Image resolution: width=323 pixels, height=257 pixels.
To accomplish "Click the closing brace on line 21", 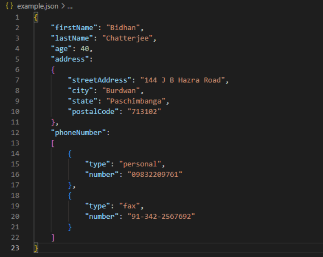I will [70, 227].
